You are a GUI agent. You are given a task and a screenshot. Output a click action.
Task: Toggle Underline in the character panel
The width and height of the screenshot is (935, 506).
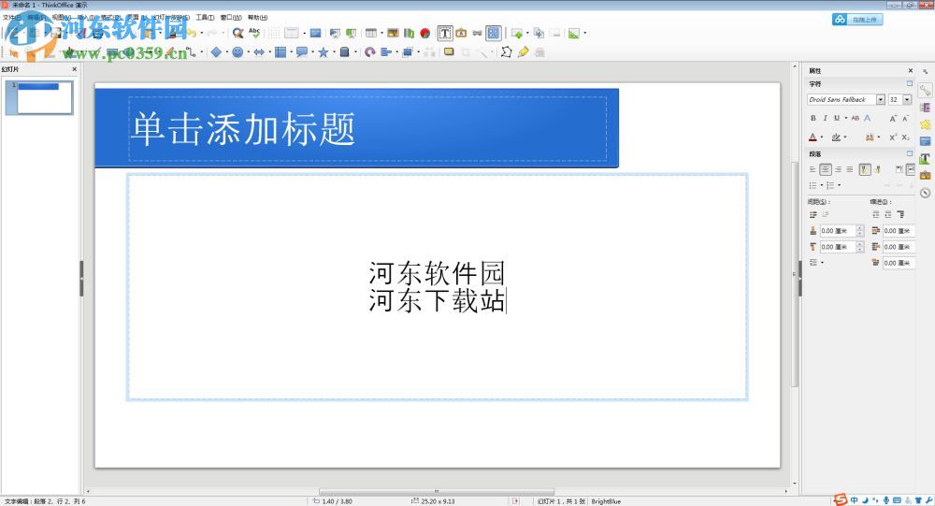point(837,118)
